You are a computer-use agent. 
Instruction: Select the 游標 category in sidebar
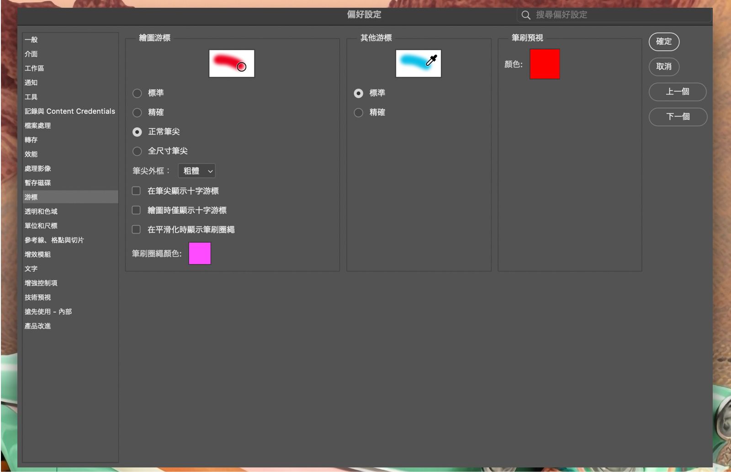pos(70,197)
